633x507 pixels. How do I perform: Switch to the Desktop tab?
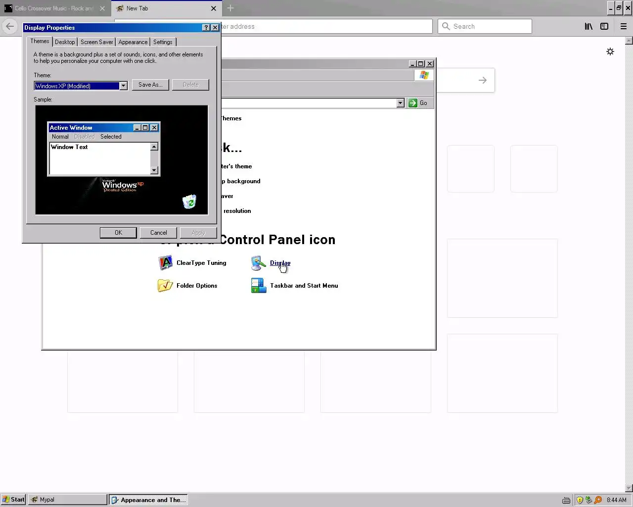coord(65,42)
